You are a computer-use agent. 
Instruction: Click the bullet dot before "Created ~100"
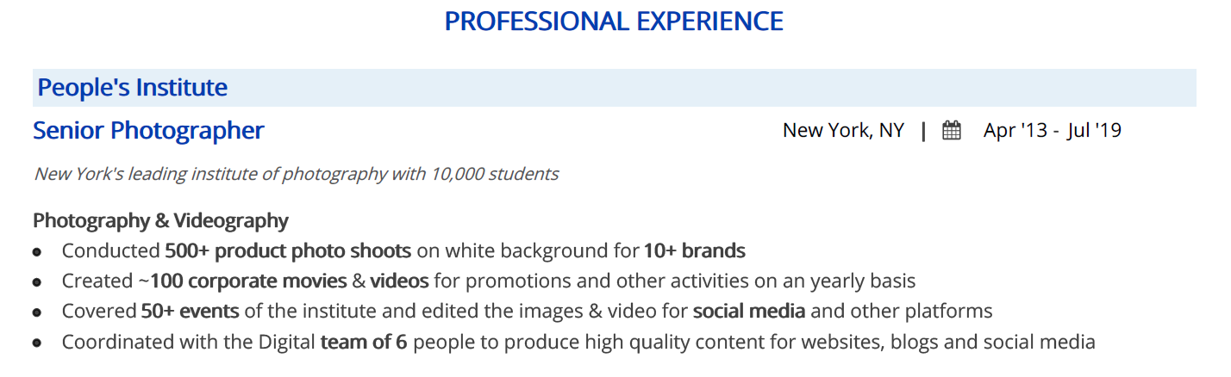click(37, 282)
